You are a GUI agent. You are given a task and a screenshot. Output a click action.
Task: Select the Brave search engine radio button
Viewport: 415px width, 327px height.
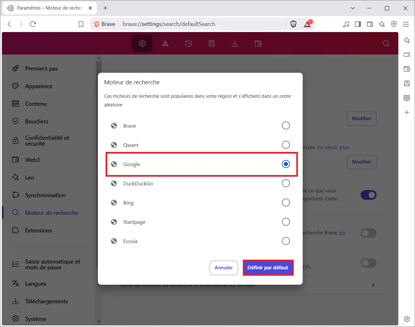point(286,126)
